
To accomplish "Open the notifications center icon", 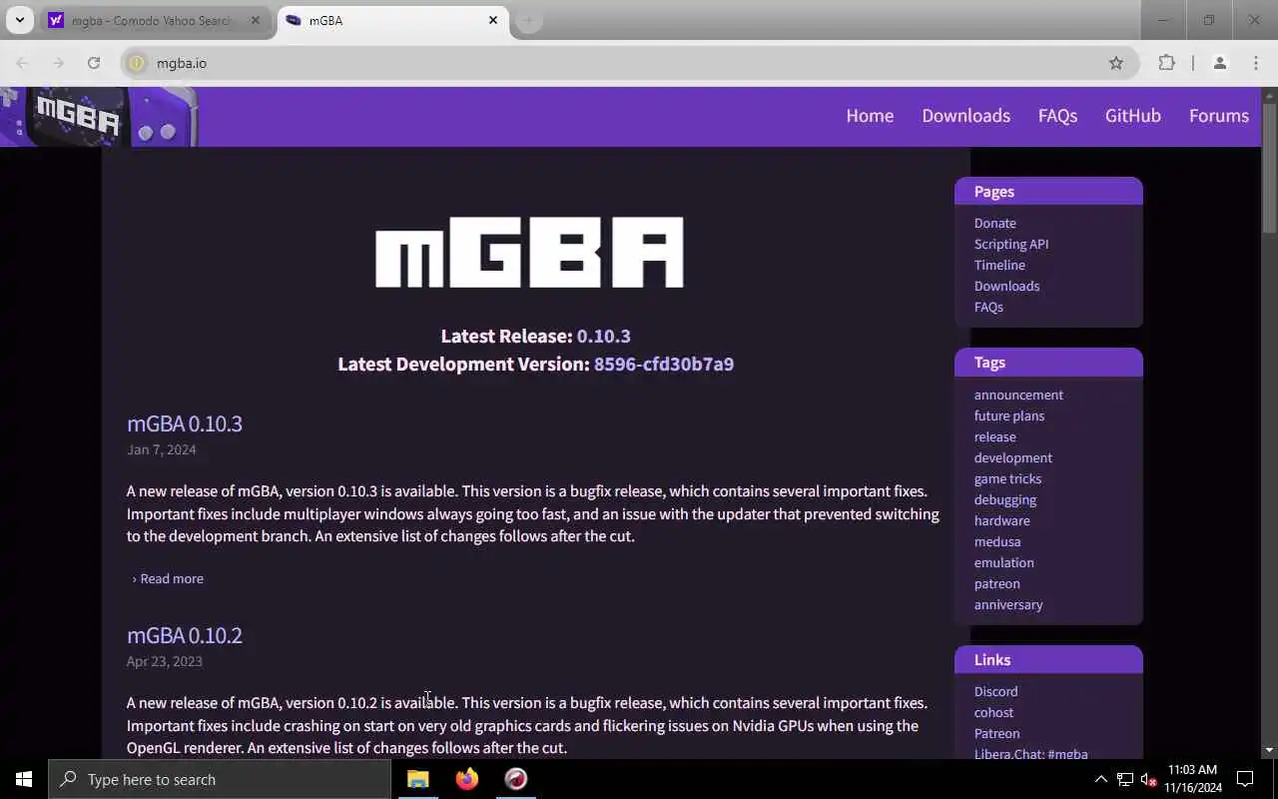I will pos(1245,779).
